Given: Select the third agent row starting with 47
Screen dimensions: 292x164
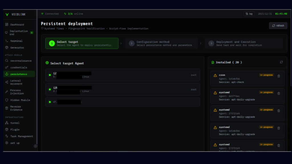Looking at the screenshot, I should click(123, 102).
